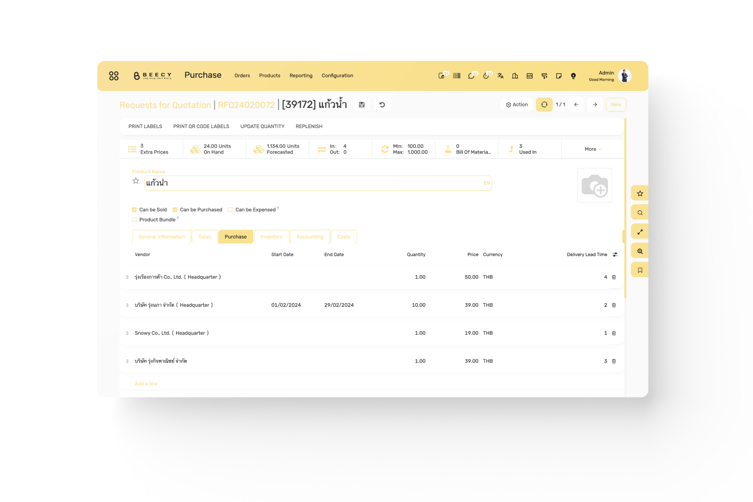753x502 pixels.
Task: Open the 3 Extra Prices stat button
Action: click(151, 149)
